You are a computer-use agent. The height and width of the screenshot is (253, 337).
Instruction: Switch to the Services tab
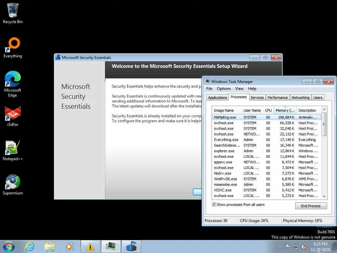(257, 98)
